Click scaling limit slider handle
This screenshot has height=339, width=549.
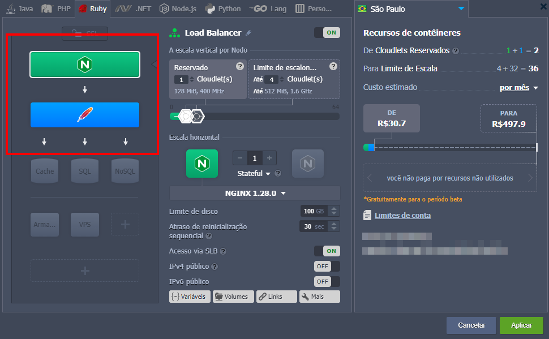click(x=198, y=116)
